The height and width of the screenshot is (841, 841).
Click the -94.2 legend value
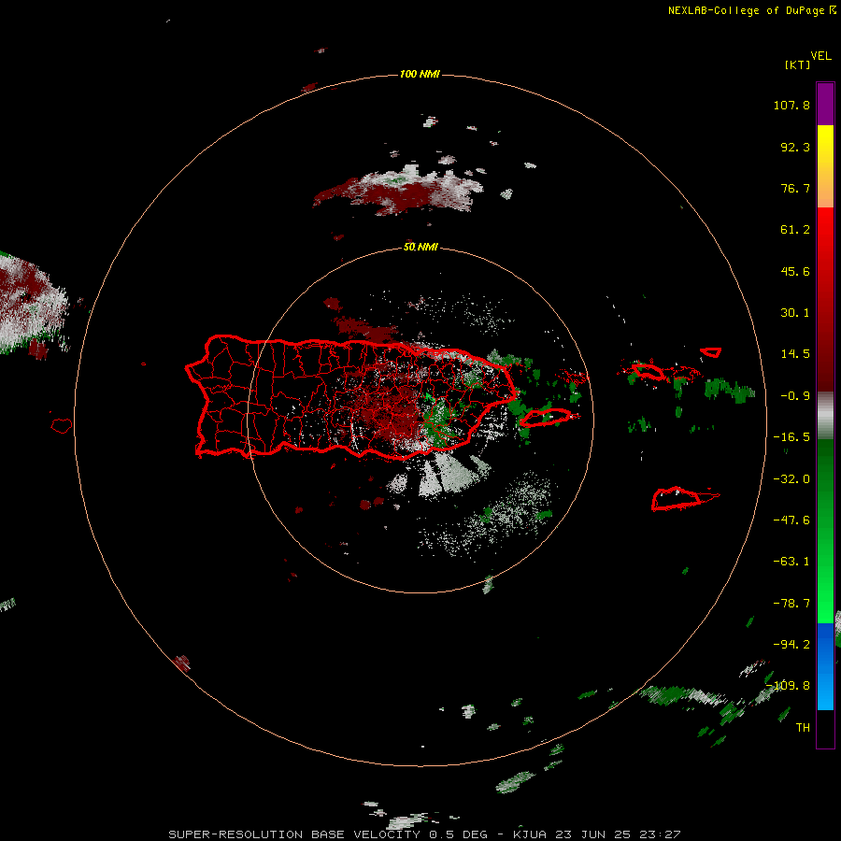(x=791, y=645)
